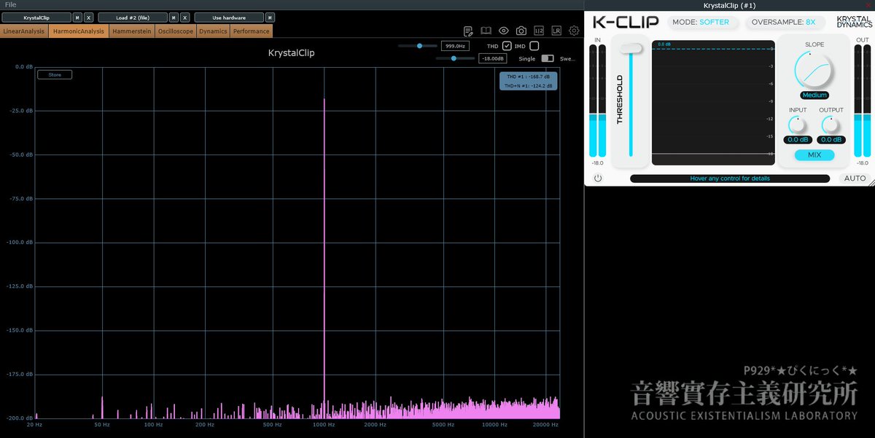The height and width of the screenshot is (438, 875).
Task: Click the 1|2 comparison icon
Action: [x=539, y=31]
